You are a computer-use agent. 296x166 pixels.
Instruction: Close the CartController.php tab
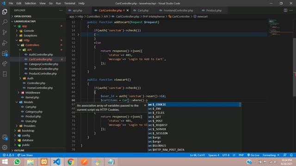(x=128, y=11)
